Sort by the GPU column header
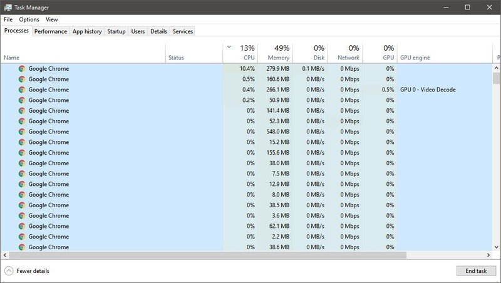Screen dimensions: 501x283 pos(380,53)
